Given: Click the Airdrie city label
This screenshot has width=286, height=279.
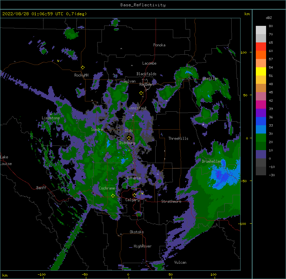Looking at the screenshot, I should (134, 178).
